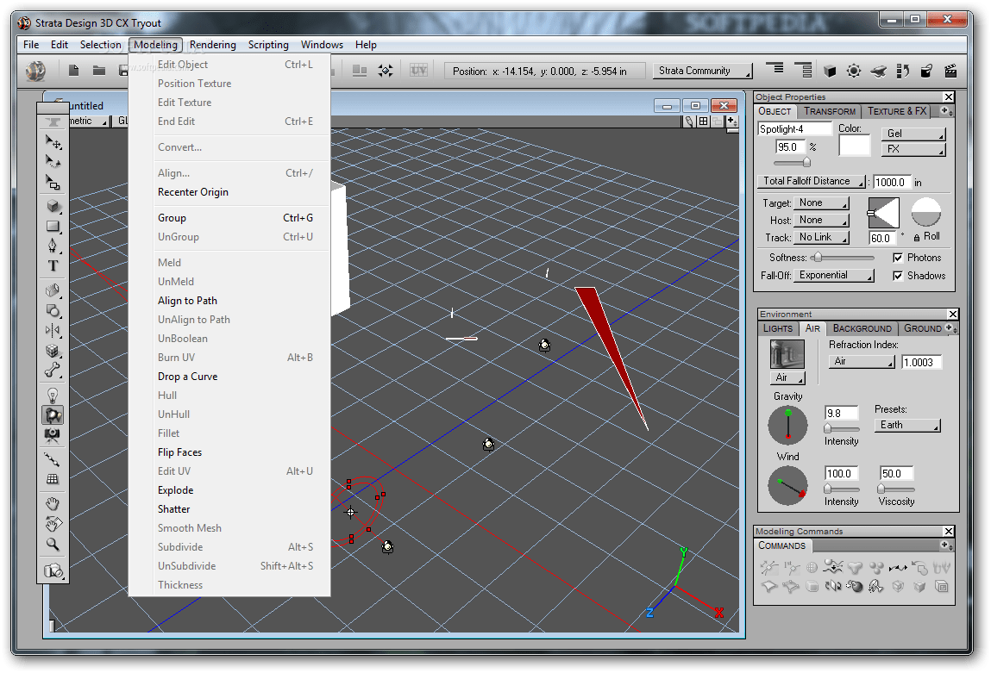Click the Open folder icon in toolbar
This screenshot has width=991, height=673.
tap(98, 71)
